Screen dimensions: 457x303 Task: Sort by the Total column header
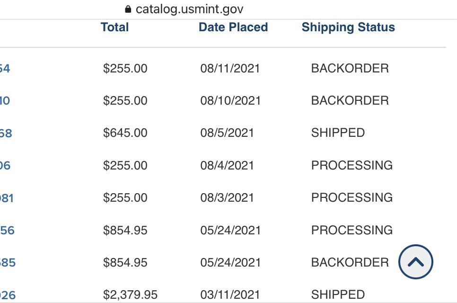click(x=114, y=27)
